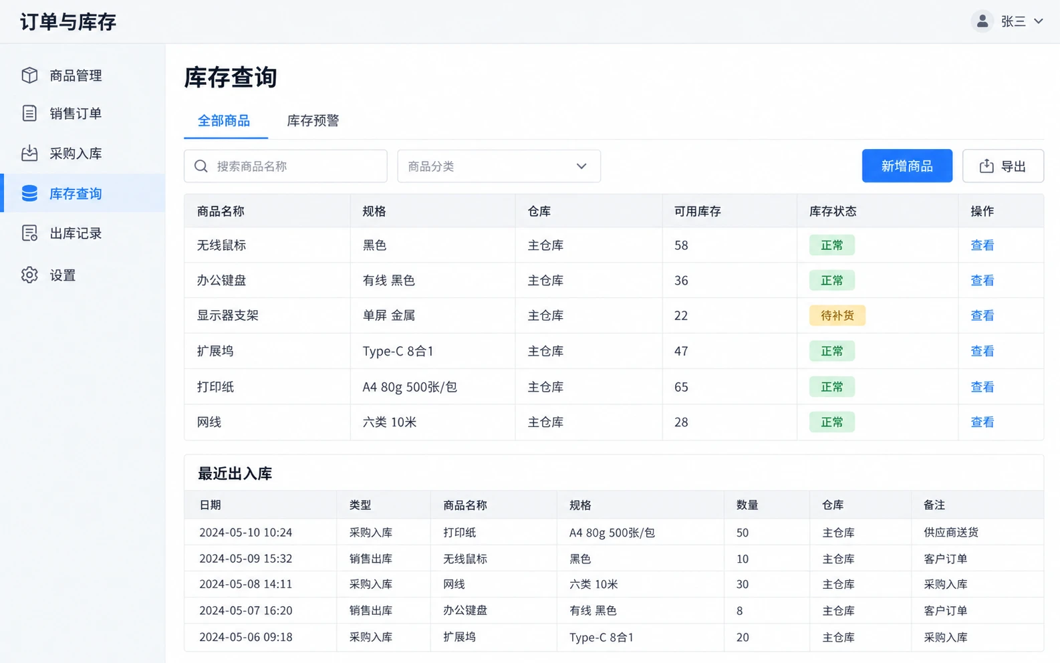
Task: Click the 最近出入库 section title
Action: [235, 474]
